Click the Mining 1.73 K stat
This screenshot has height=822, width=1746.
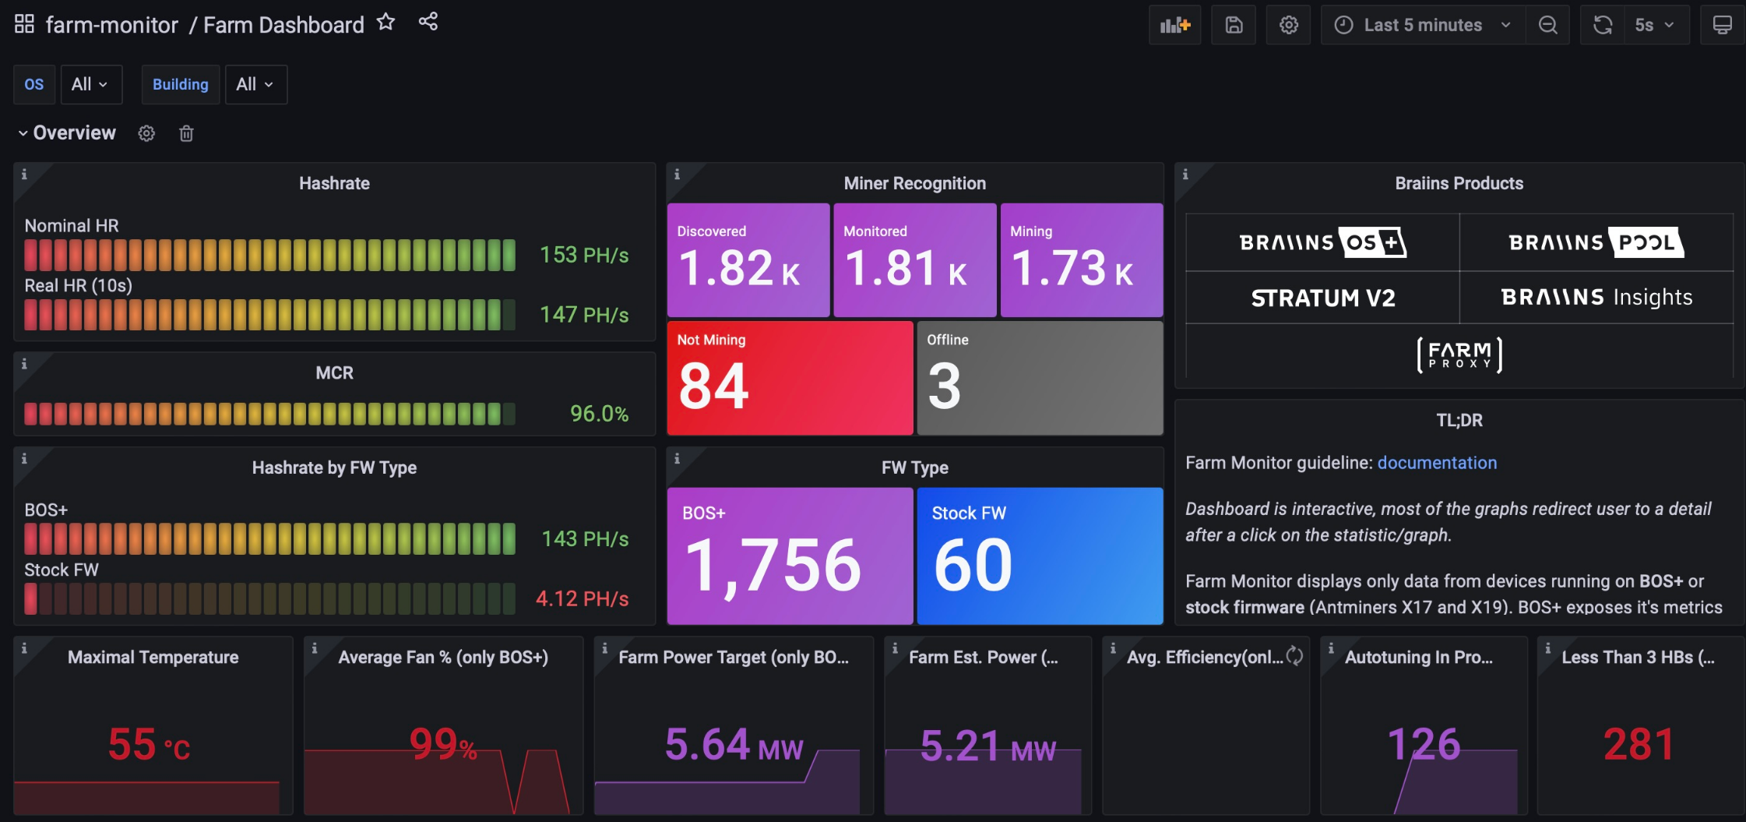pos(1082,260)
